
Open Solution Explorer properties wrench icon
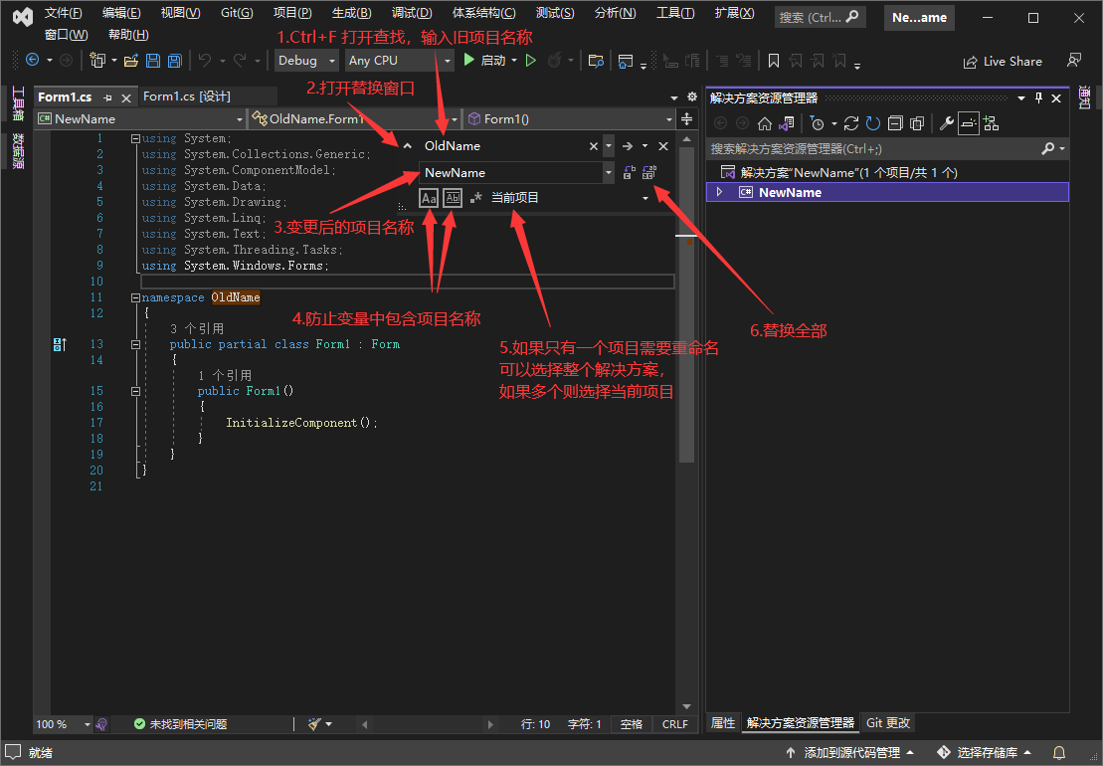point(948,123)
